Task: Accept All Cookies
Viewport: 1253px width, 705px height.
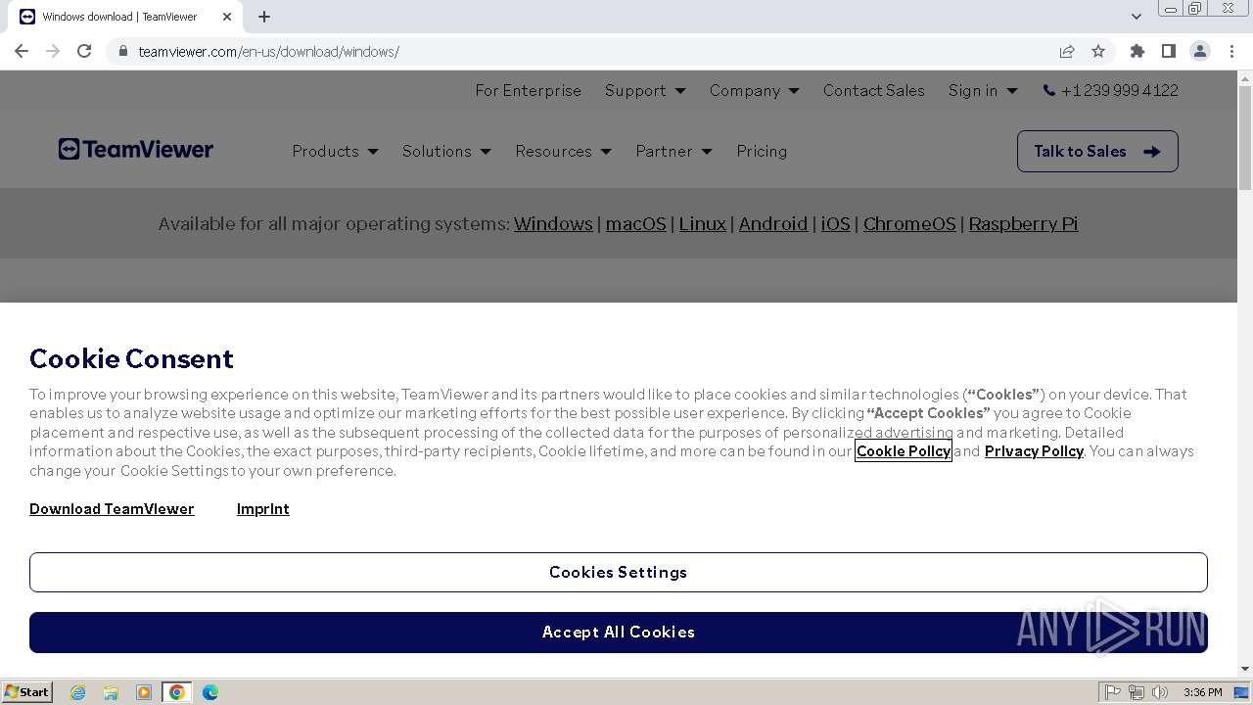Action: point(619,633)
